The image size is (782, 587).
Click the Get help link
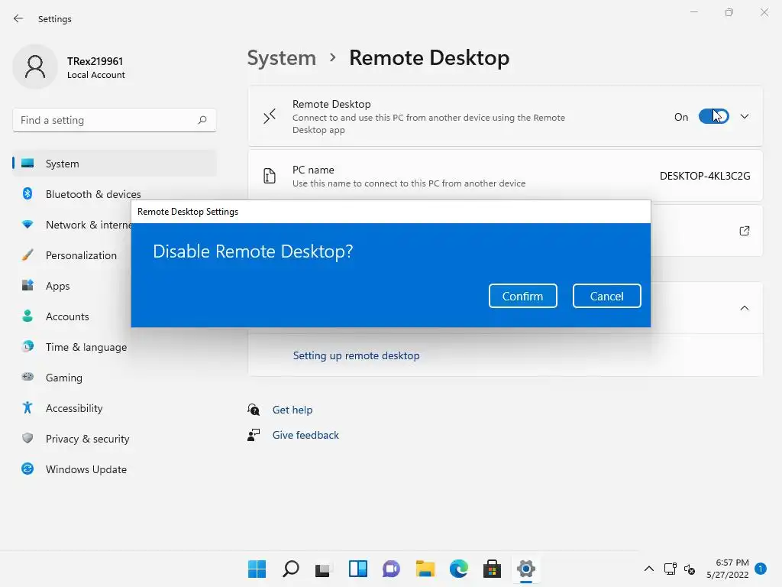292,410
